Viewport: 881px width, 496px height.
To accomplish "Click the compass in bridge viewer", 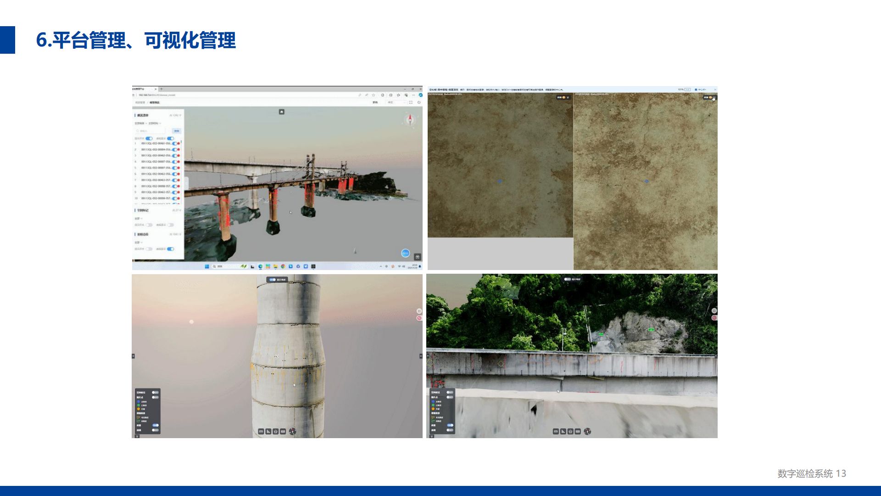I will click(410, 120).
